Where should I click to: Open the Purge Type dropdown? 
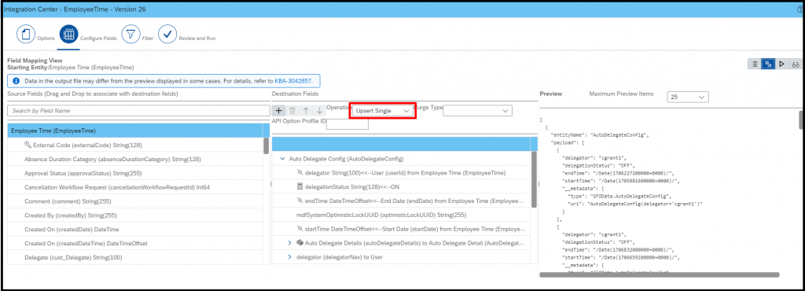click(477, 111)
